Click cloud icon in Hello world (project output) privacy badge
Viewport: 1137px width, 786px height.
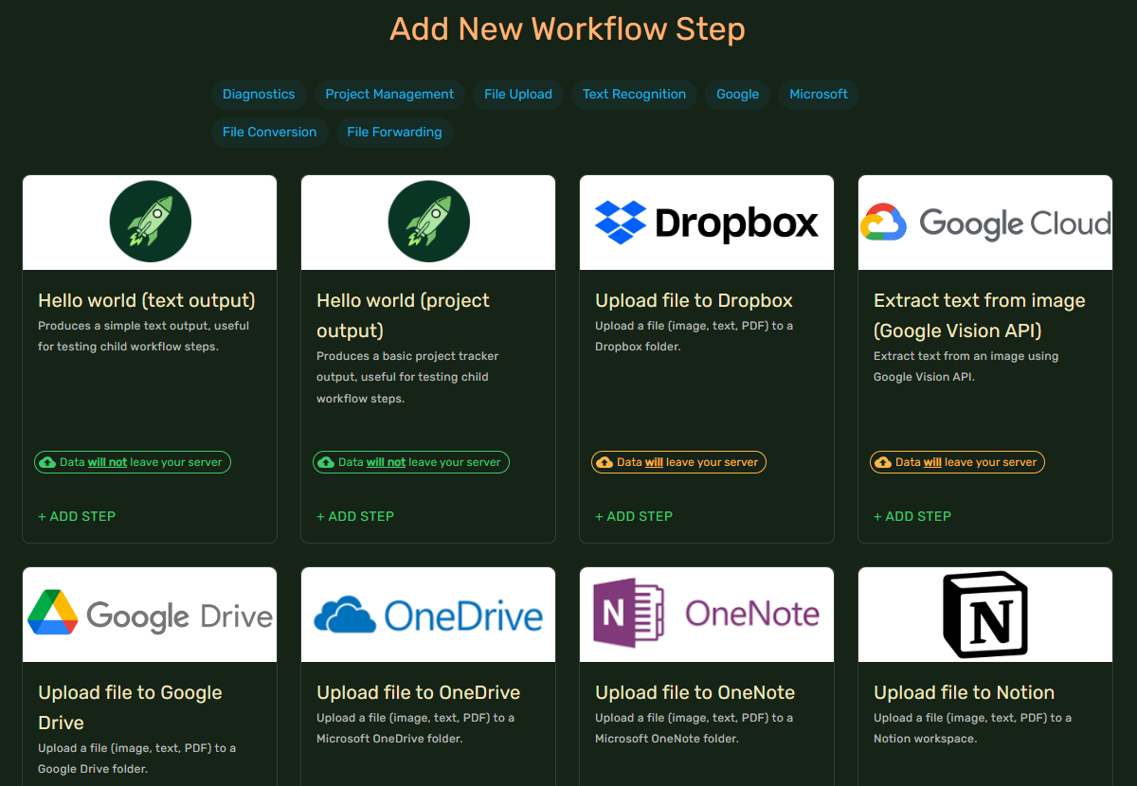tap(326, 462)
